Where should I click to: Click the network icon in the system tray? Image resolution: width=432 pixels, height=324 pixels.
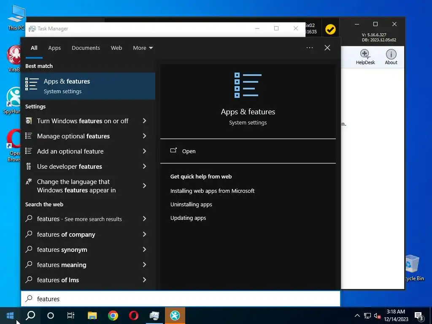pyautogui.click(x=367, y=316)
